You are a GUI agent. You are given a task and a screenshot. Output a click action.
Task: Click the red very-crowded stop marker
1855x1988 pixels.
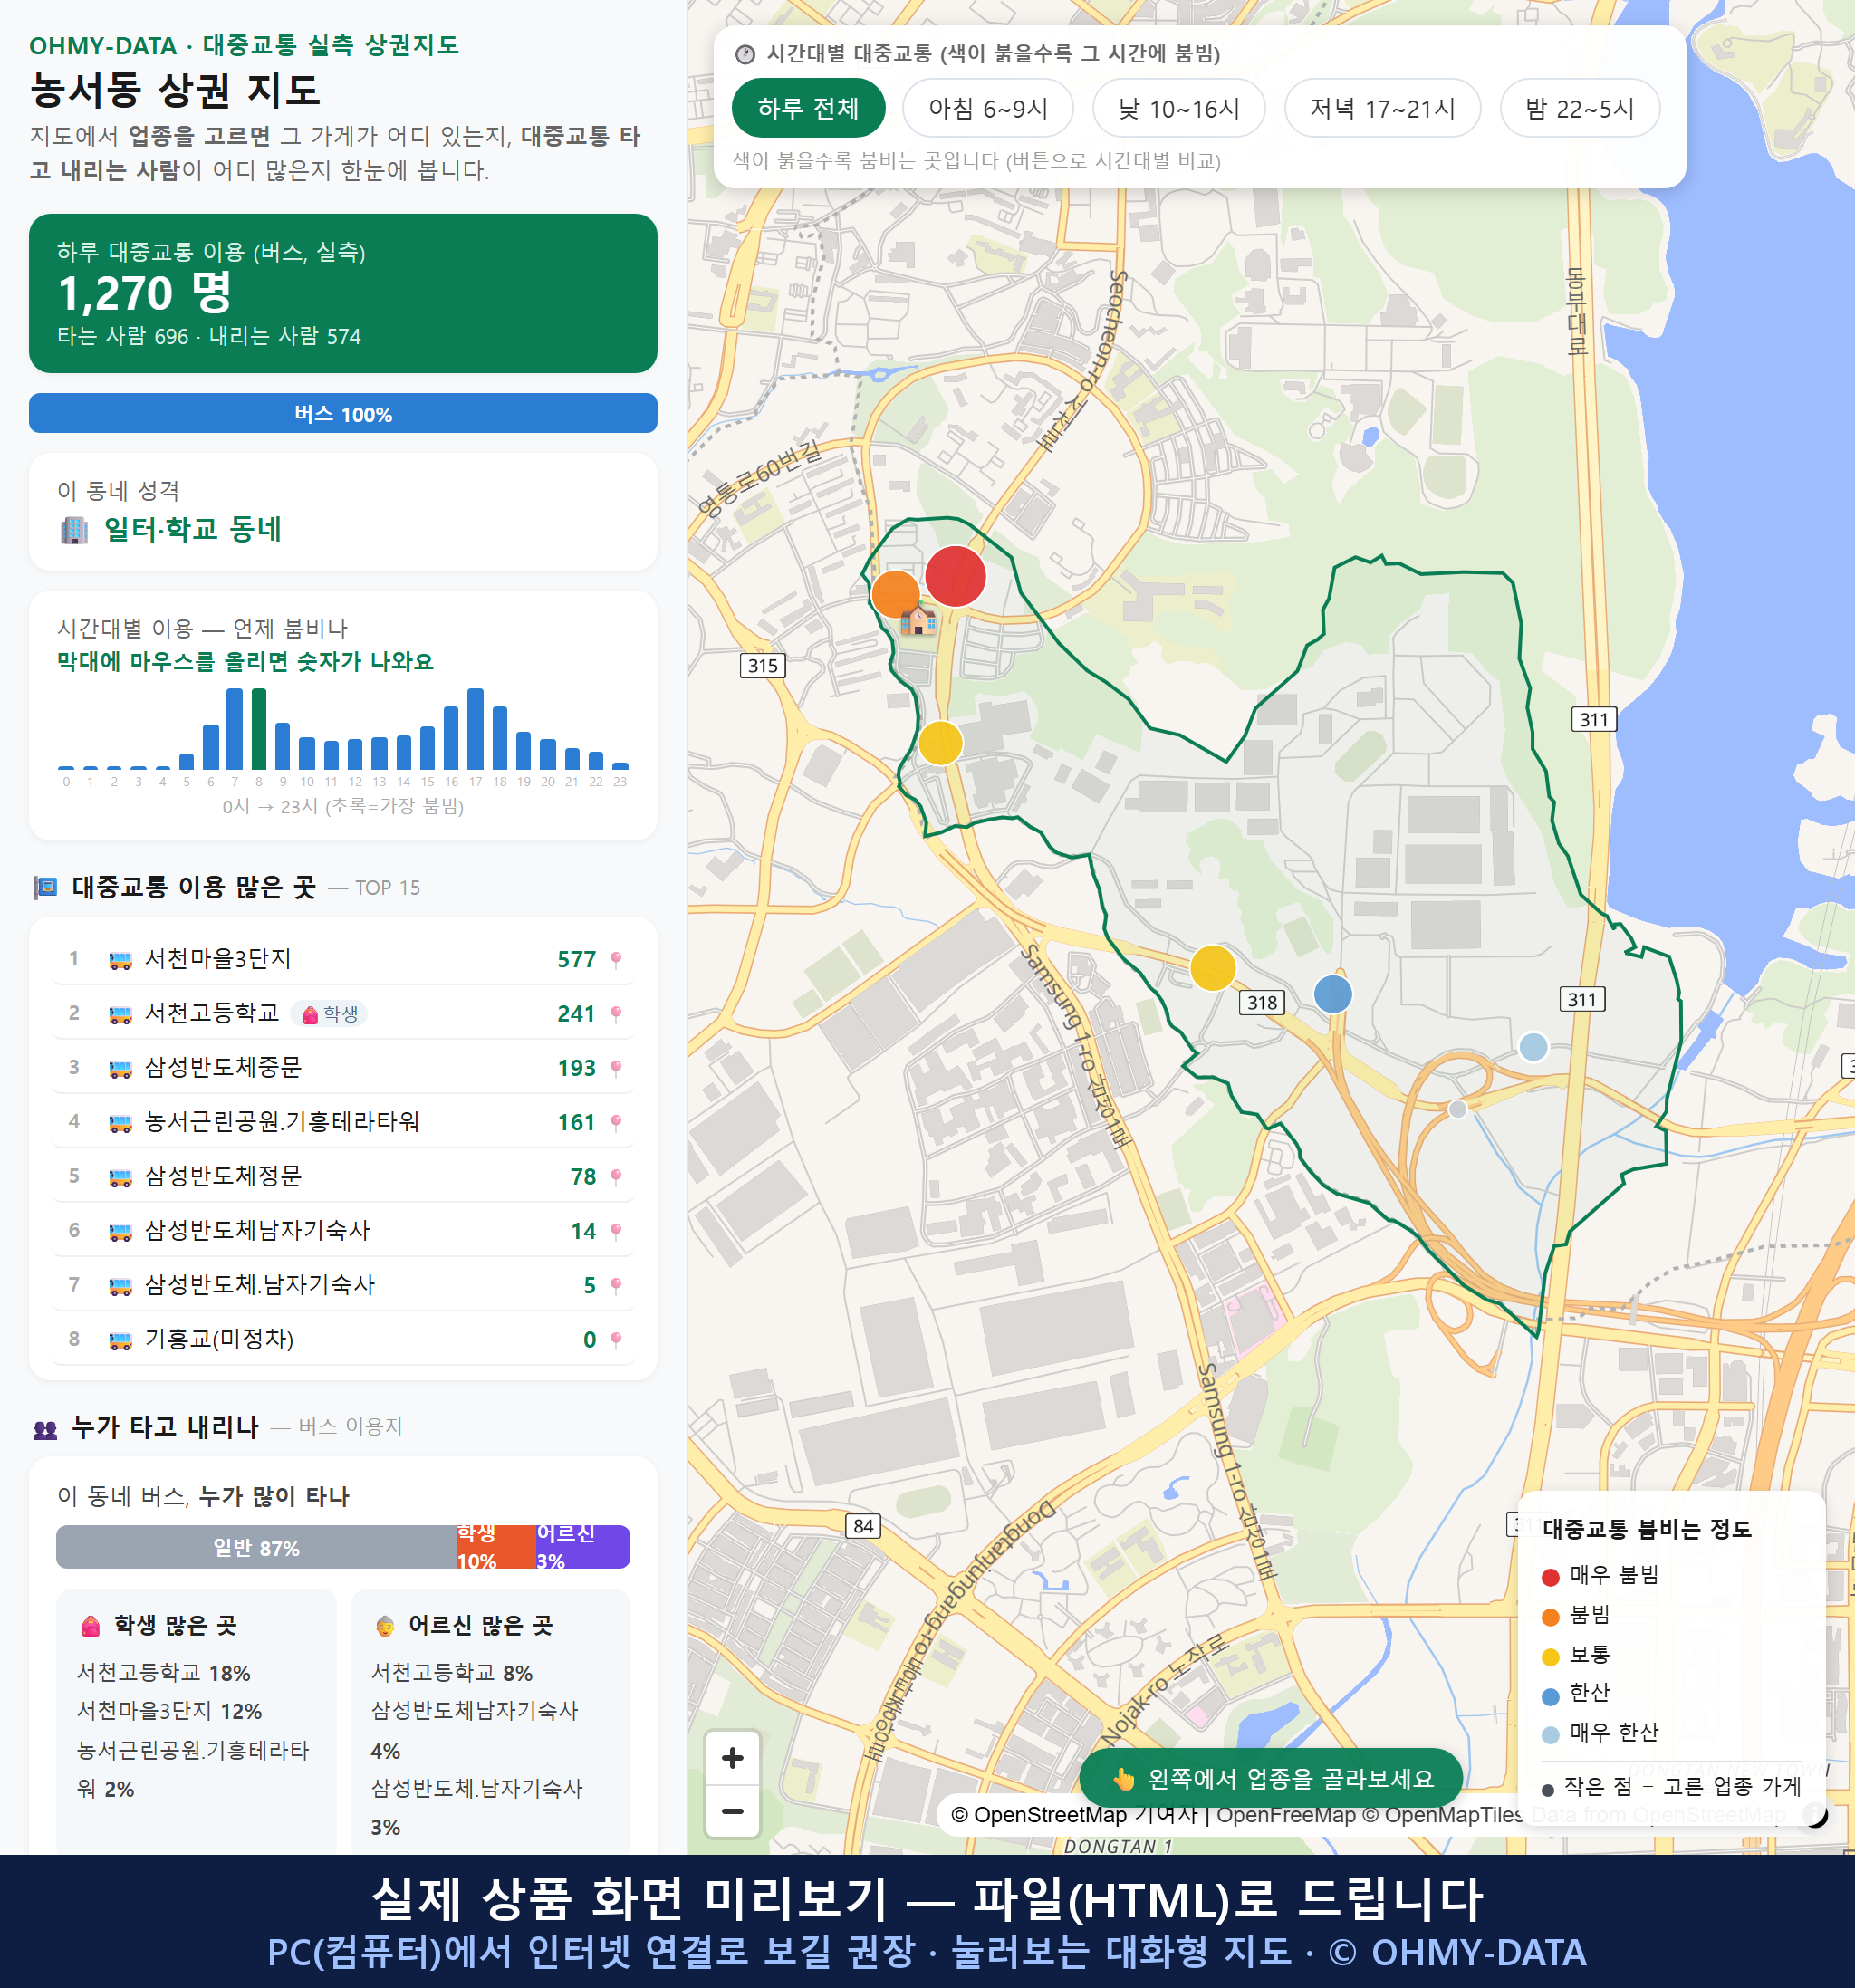point(955,577)
